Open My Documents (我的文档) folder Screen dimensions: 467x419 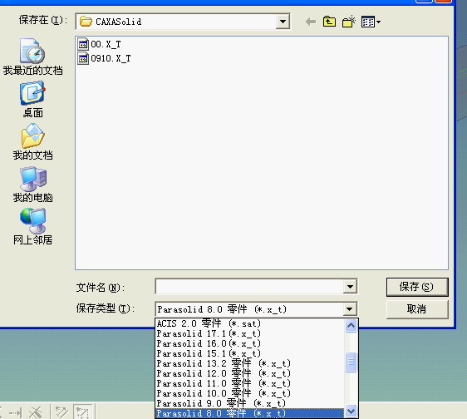(x=32, y=142)
